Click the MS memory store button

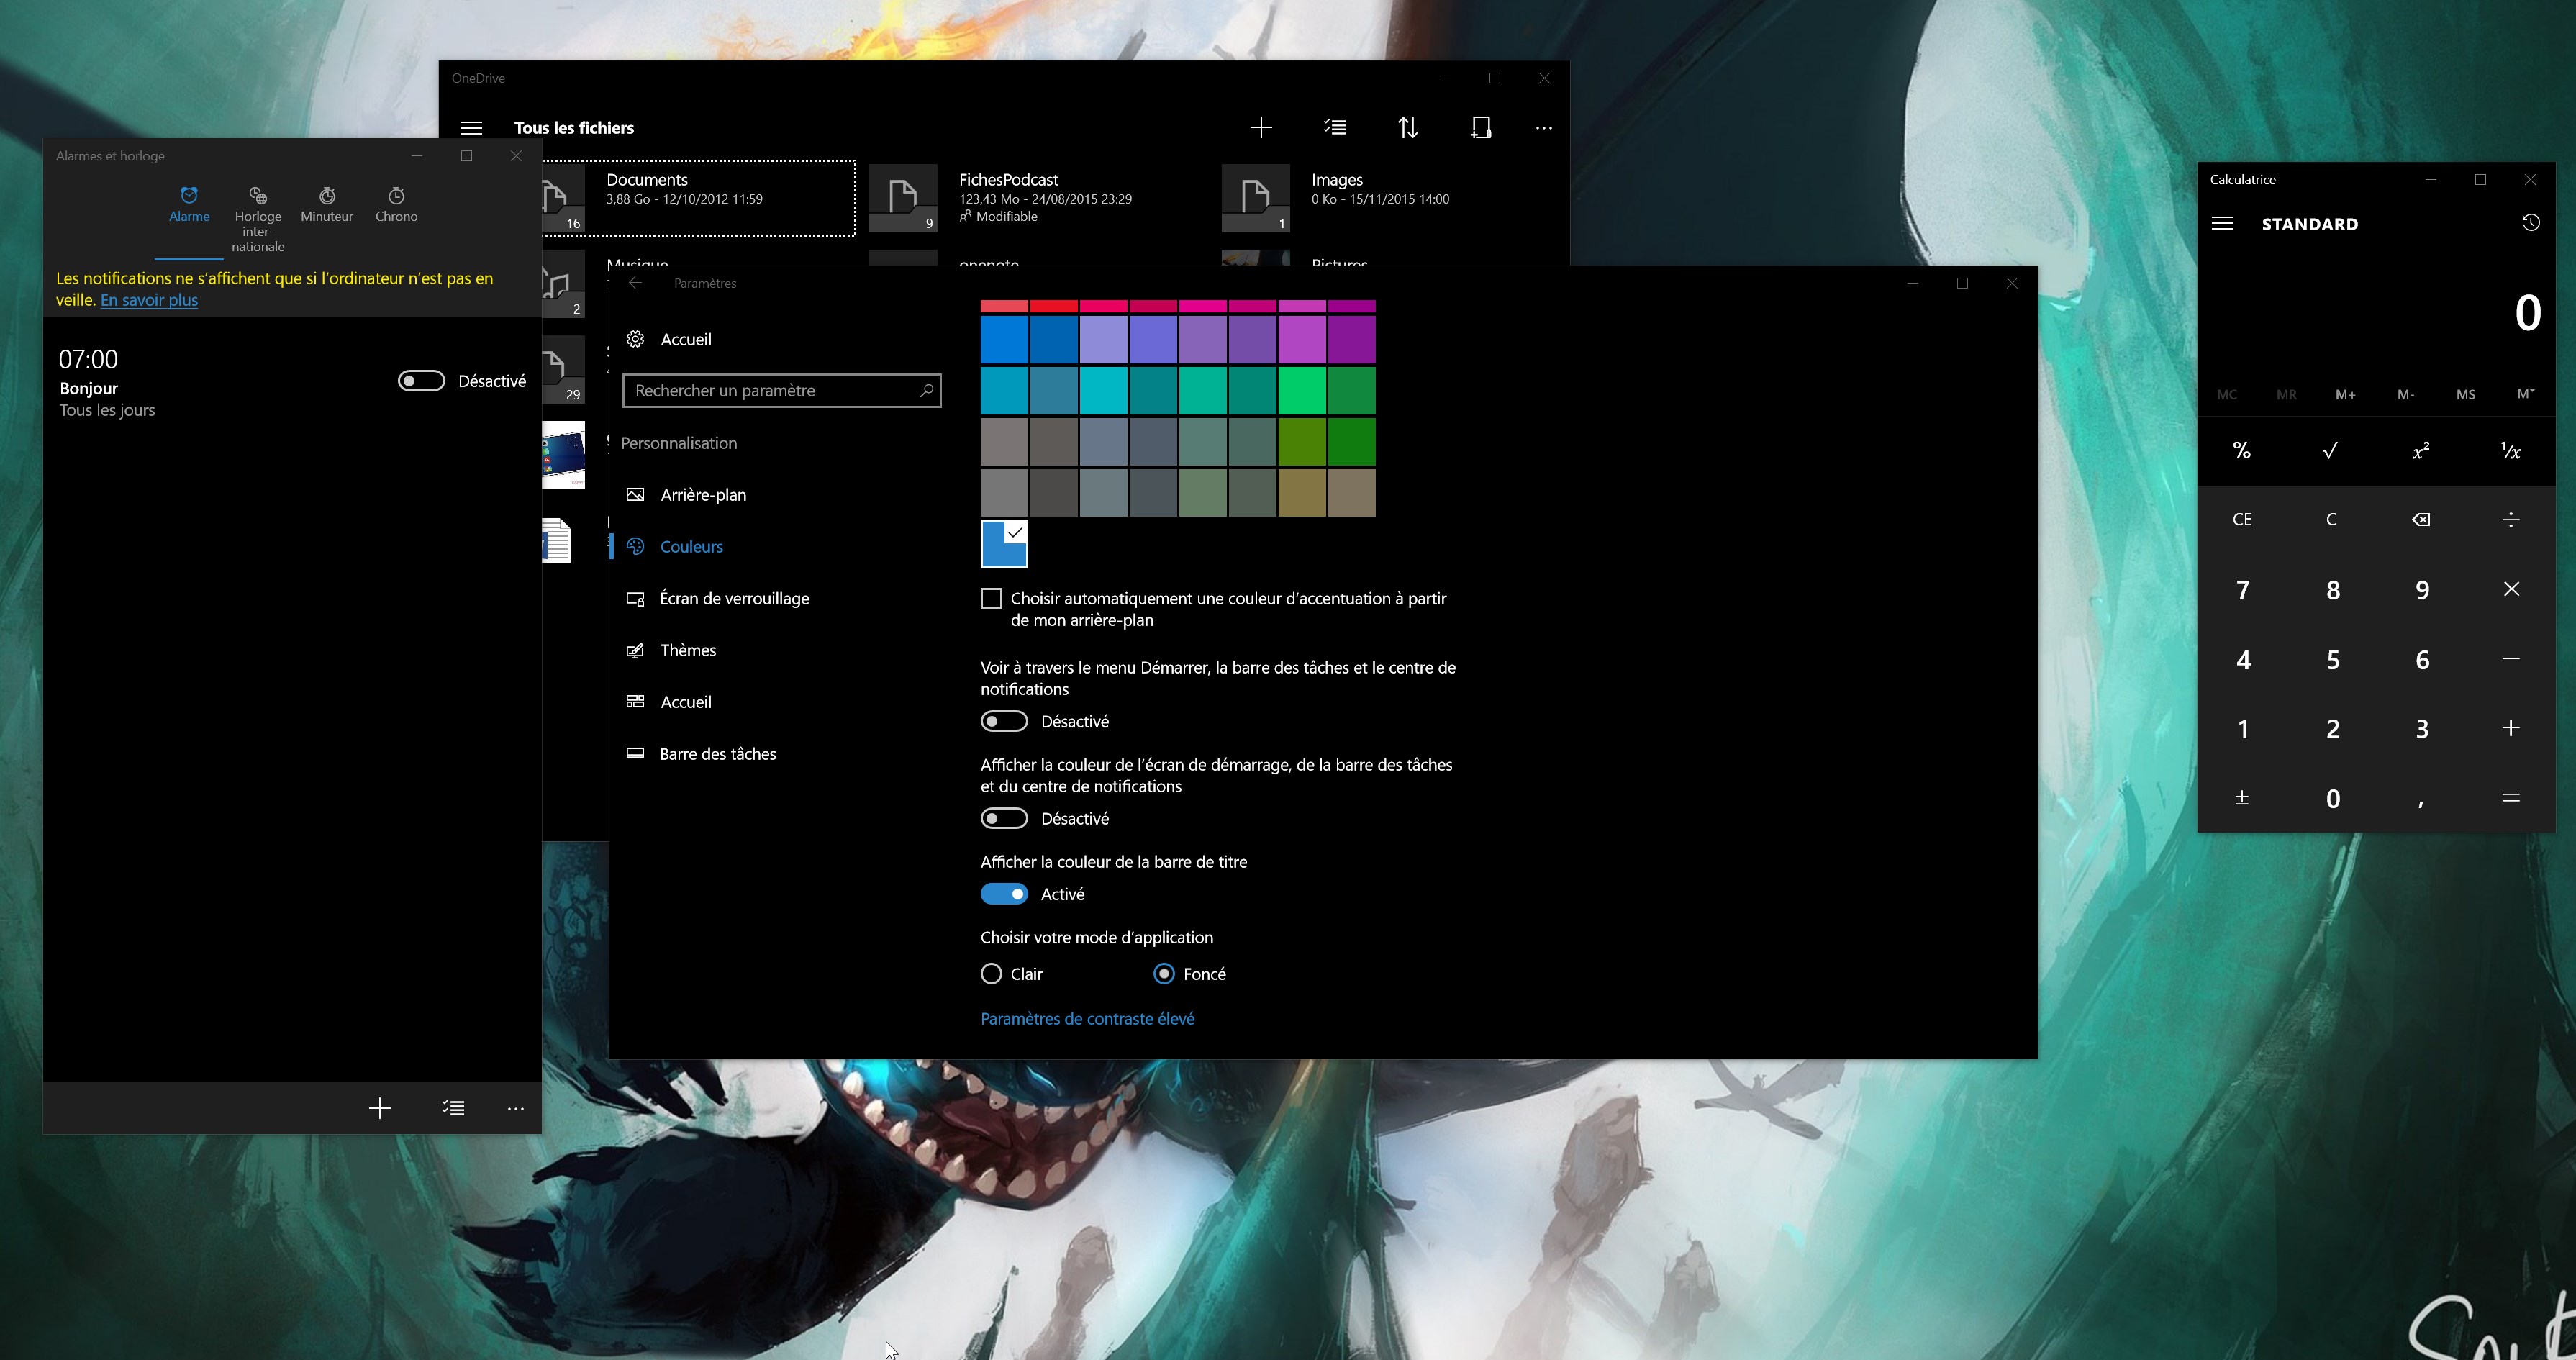pyautogui.click(x=2466, y=395)
